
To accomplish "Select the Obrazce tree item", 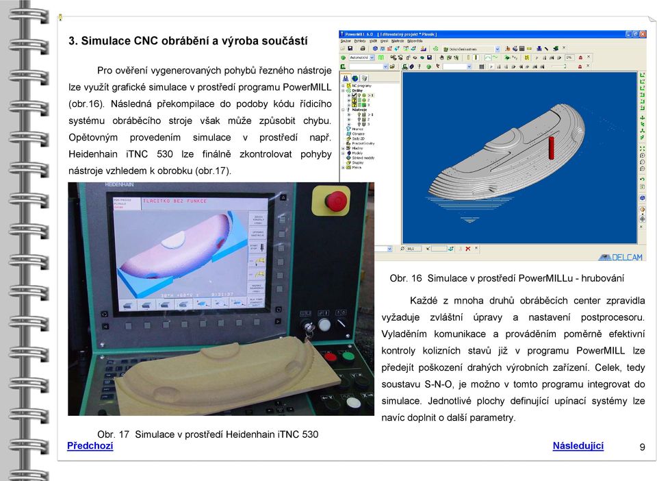I will point(355,134).
